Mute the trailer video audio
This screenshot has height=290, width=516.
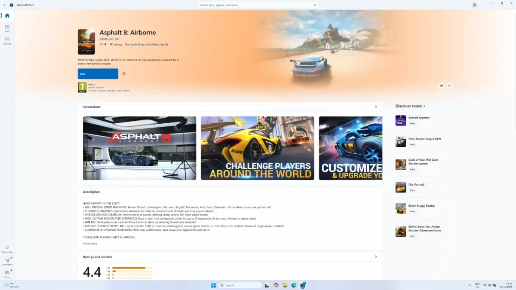[x=449, y=85]
